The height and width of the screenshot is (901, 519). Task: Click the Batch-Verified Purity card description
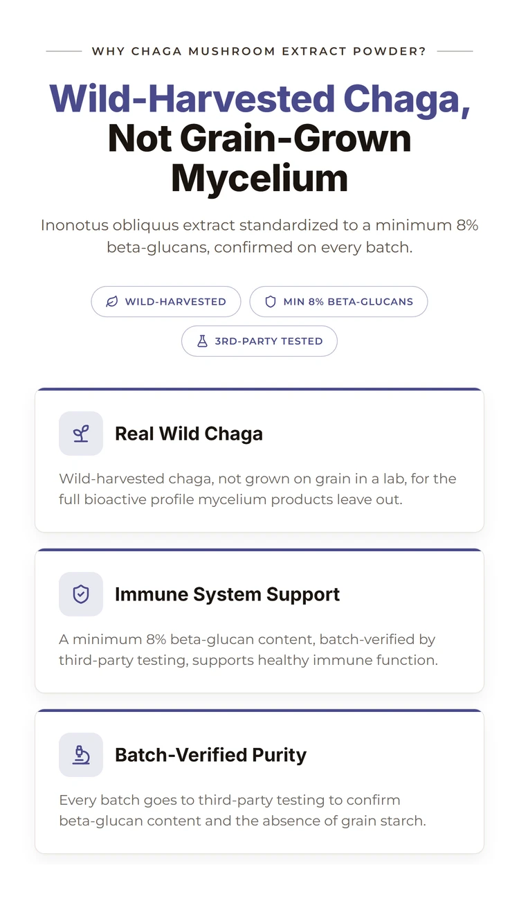click(242, 810)
